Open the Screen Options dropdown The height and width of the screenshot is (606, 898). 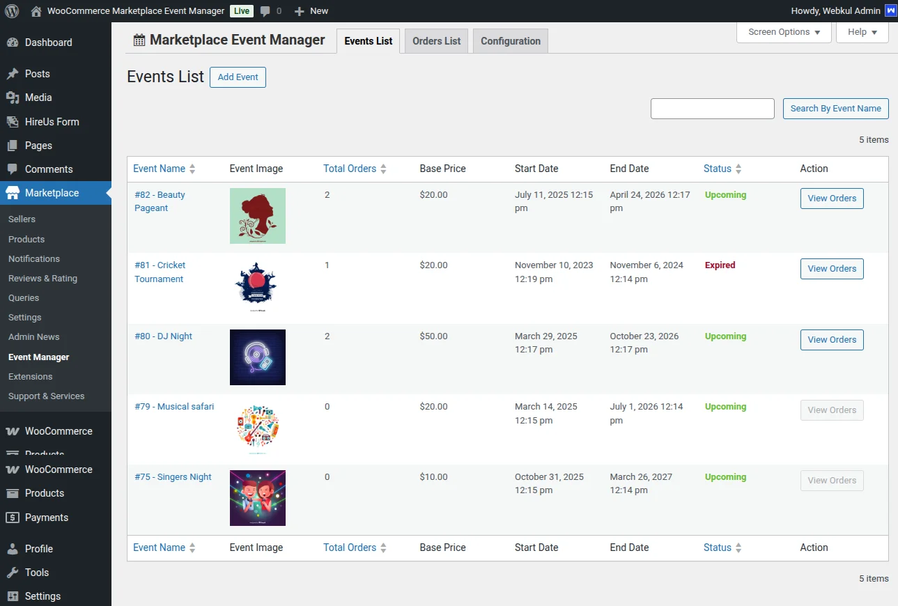(x=783, y=31)
